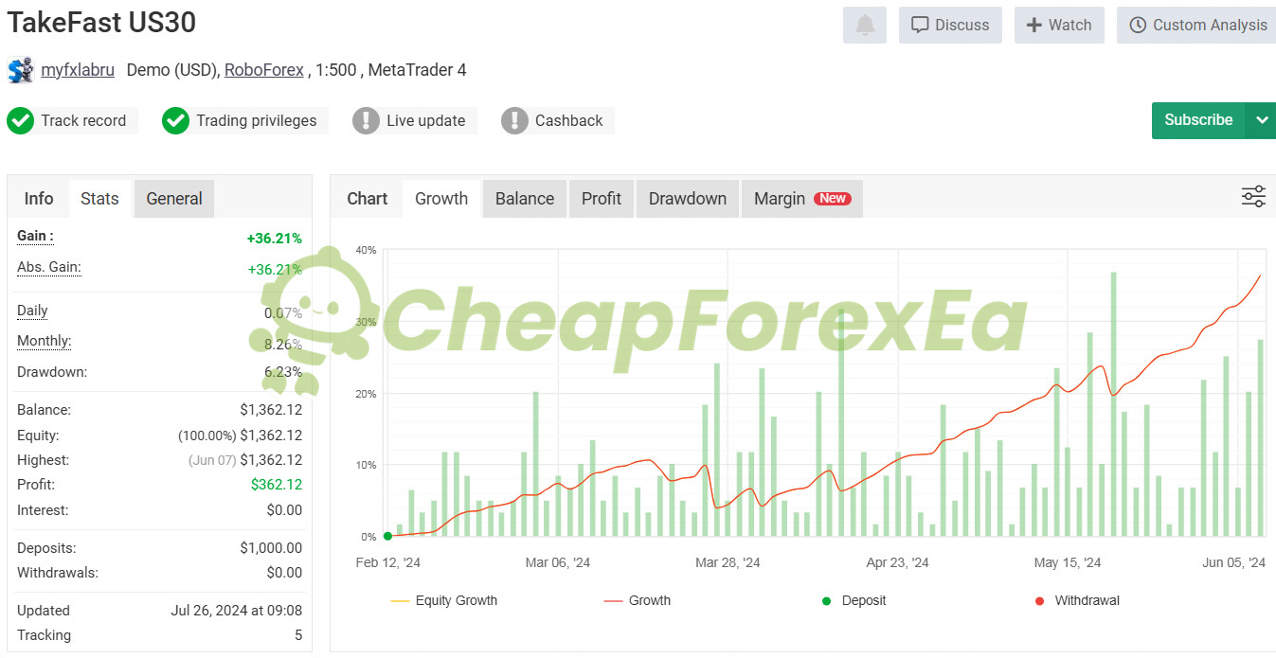The image size is (1276, 658).
Task: Switch to the Profit chart tab
Action: point(602,199)
